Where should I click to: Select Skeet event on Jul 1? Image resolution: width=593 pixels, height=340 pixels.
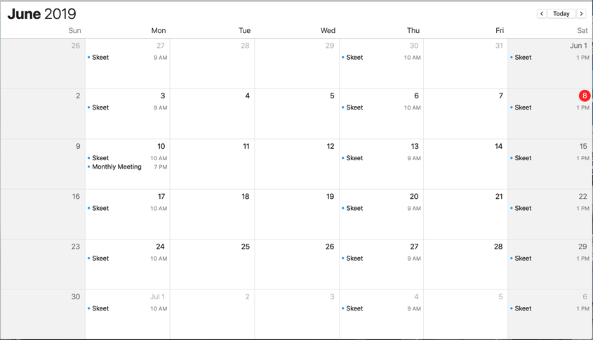click(x=128, y=308)
